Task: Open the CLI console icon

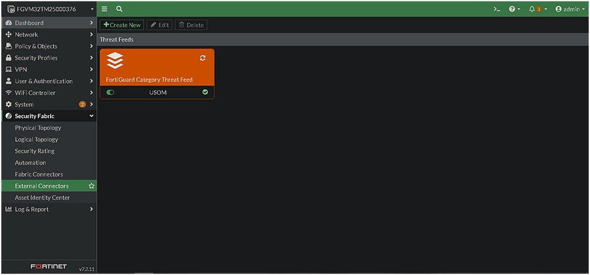Action: pos(497,9)
